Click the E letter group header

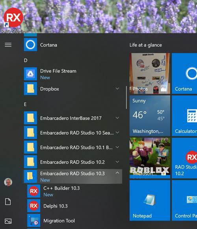click(x=25, y=104)
